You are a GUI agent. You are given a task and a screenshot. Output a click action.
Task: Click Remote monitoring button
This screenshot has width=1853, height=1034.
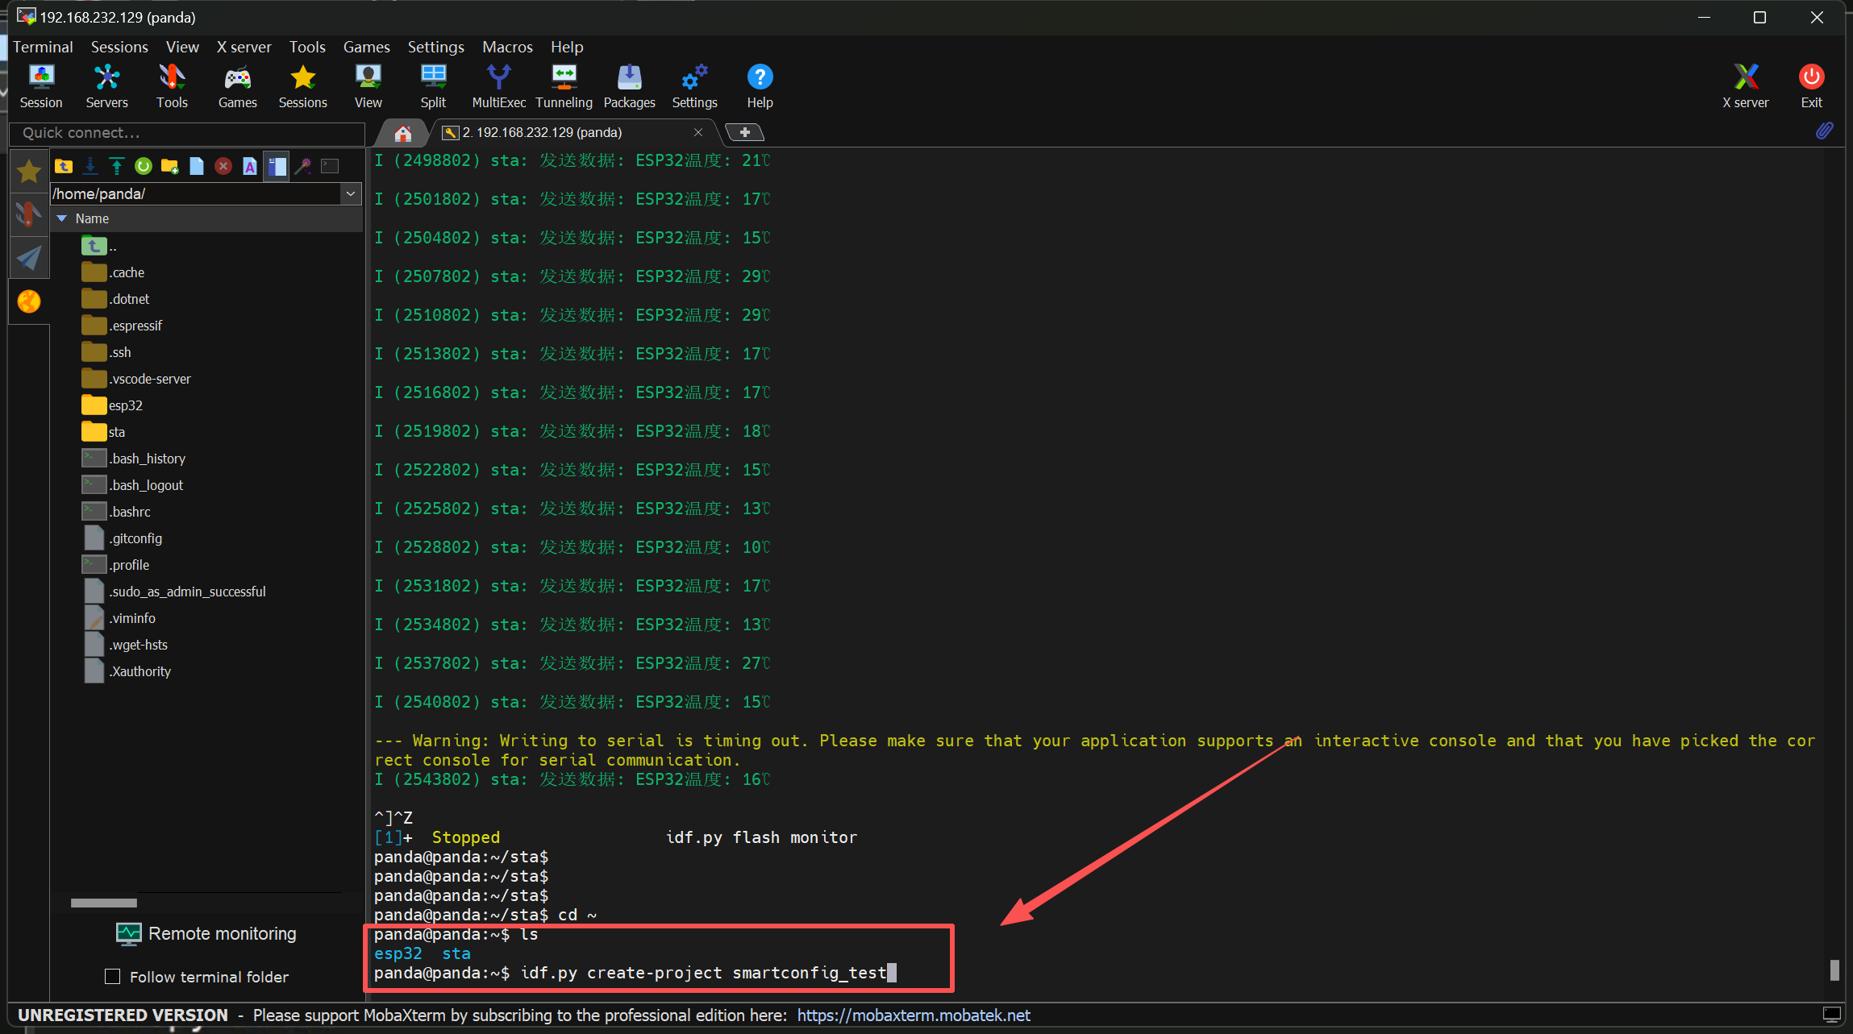(206, 933)
